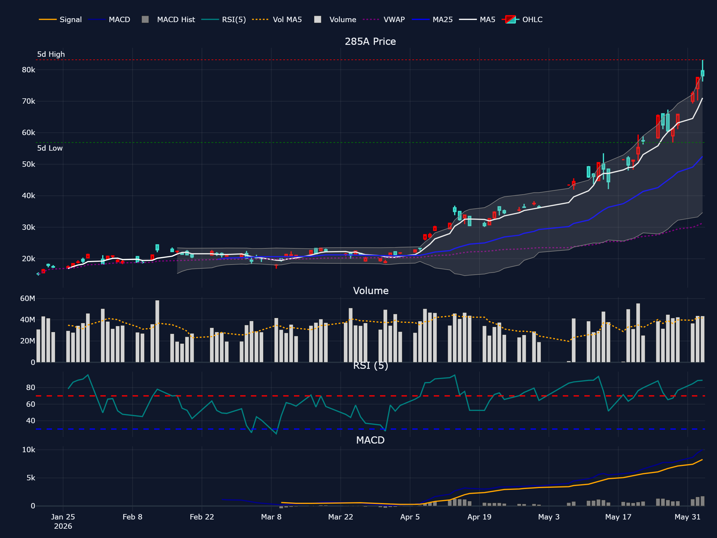
Task: Click the RSI 40 axis label
Action: (30, 421)
